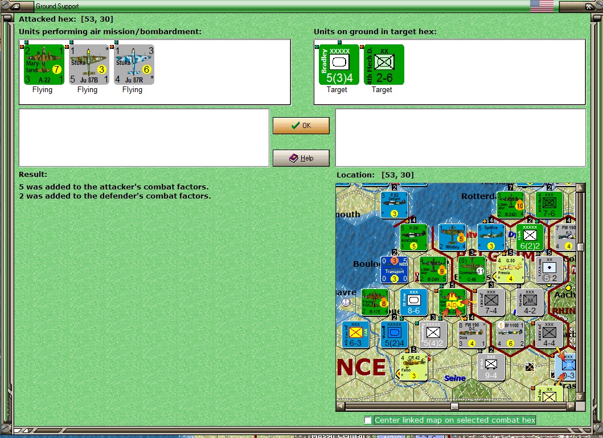Click the 172.5 mm artillery 5-2 counter
The image size is (603, 438).
[549, 270]
